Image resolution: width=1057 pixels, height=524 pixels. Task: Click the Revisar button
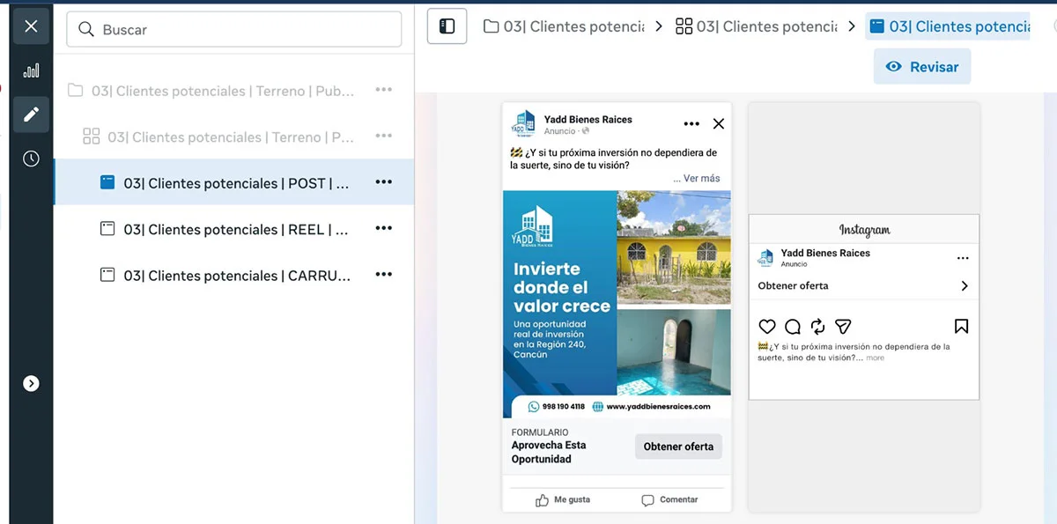tap(921, 67)
